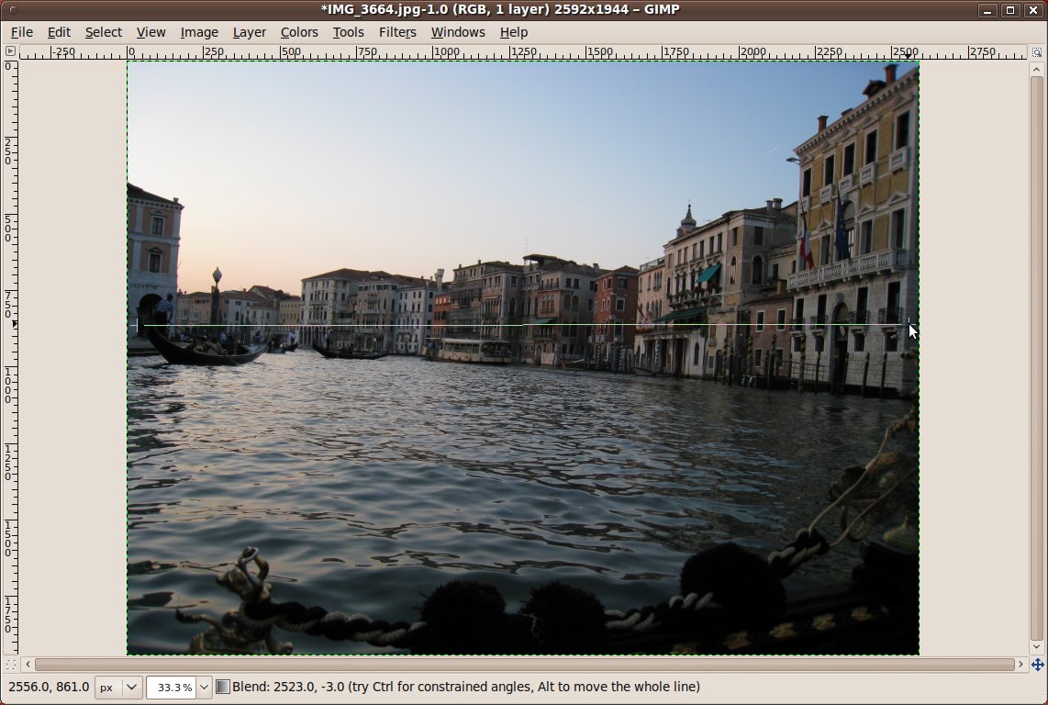Open the window menu button in title bar

coord(14,9)
